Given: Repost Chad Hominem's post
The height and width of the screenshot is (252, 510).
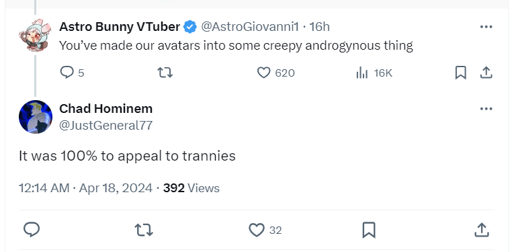Looking at the screenshot, I should pyautogui.click(x=144, y=230).
